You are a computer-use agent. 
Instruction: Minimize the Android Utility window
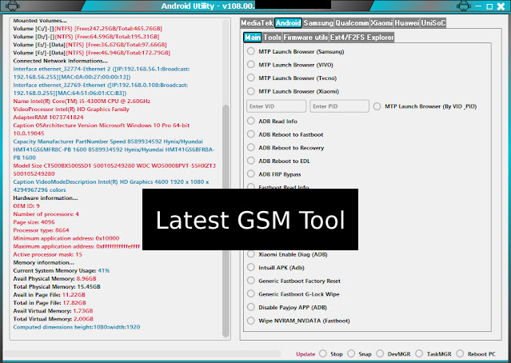(x=478, y=6)
